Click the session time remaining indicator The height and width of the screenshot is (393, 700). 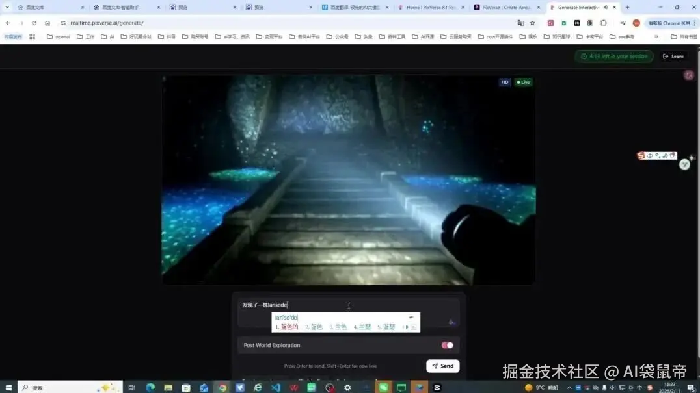(x=614, y=56)
